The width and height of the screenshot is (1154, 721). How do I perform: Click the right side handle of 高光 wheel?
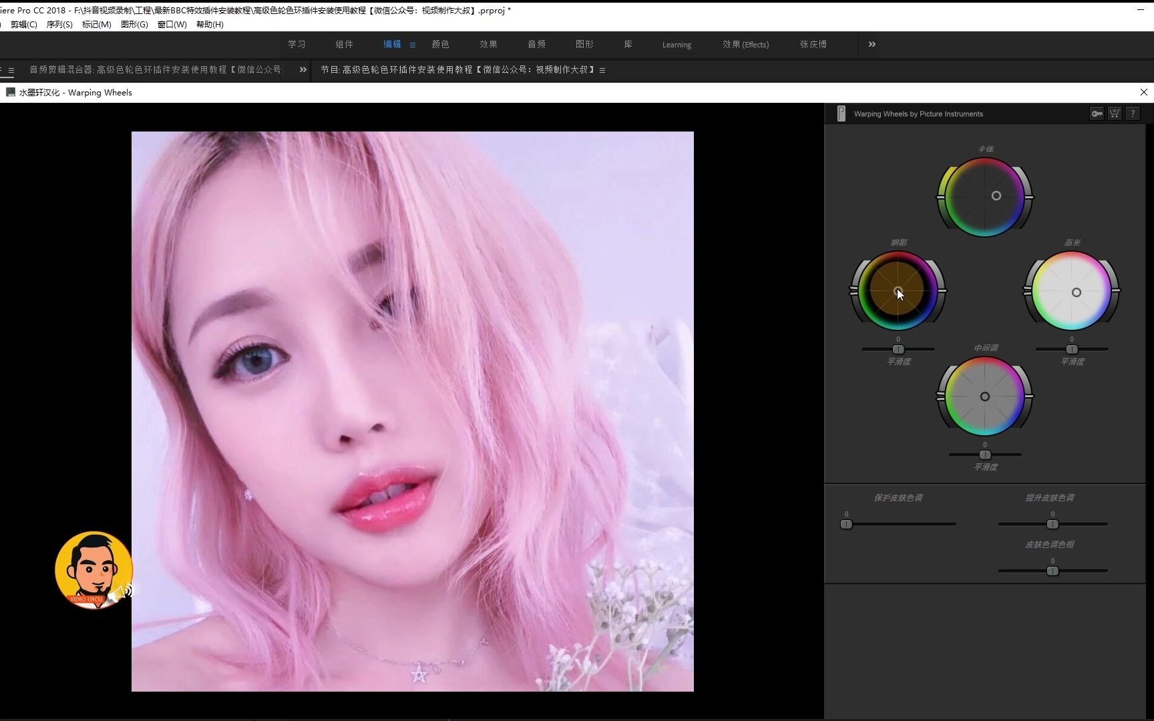(1116, 290)
